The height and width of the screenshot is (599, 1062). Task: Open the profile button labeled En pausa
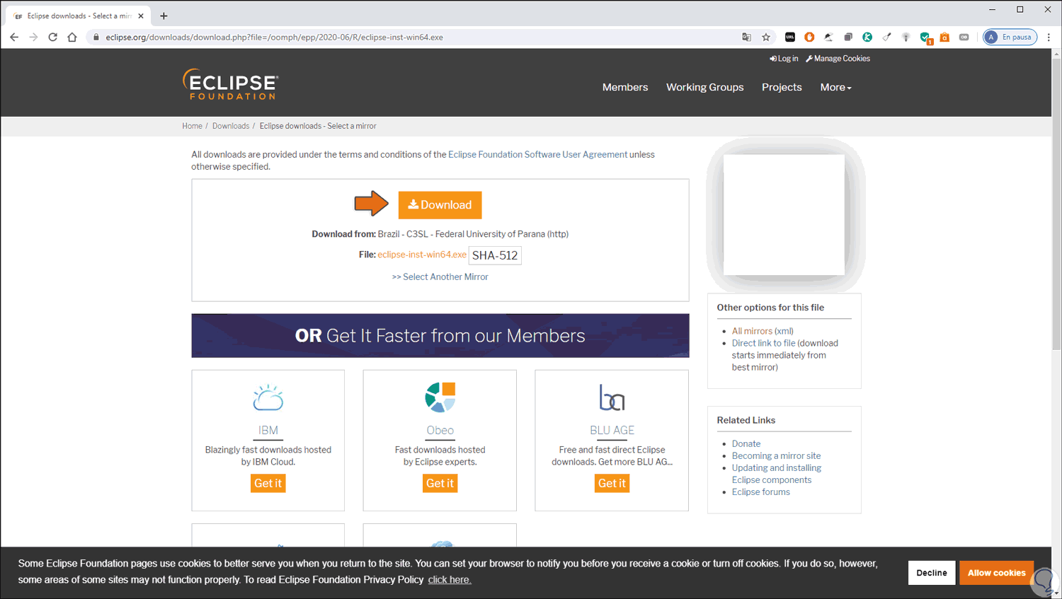(x=1010, y=37)
